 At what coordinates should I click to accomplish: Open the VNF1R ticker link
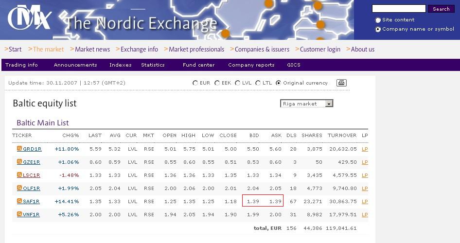(31, 215)
